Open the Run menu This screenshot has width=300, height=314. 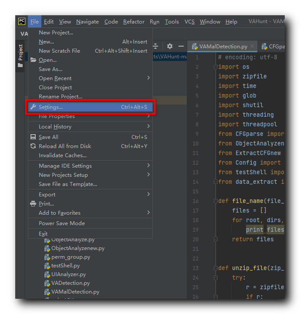[155, 22]
